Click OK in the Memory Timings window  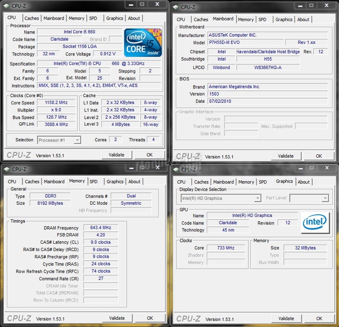[x=150, y=318]
